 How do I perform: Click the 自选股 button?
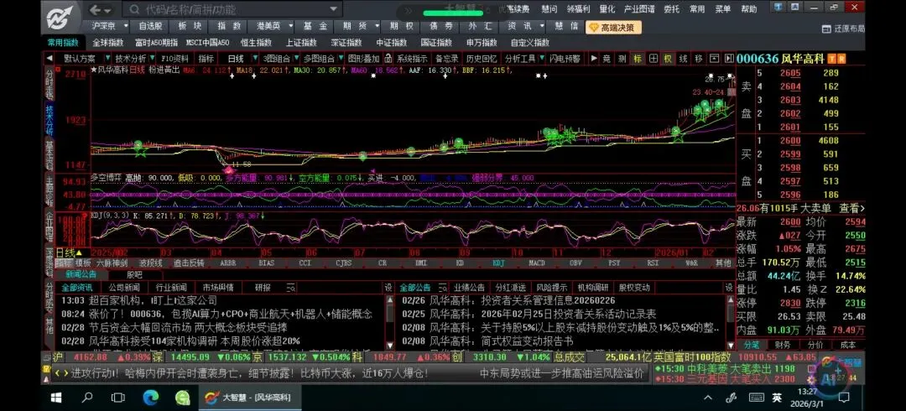click(x=150, y=26)
